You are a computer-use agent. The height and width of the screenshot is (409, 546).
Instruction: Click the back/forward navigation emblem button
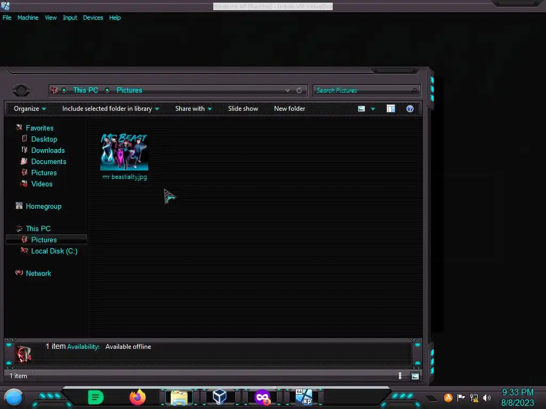21,91
